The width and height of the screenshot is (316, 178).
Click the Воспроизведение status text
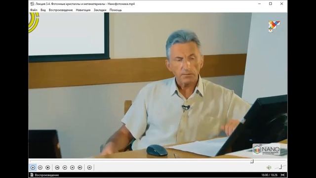coord(47,175)
